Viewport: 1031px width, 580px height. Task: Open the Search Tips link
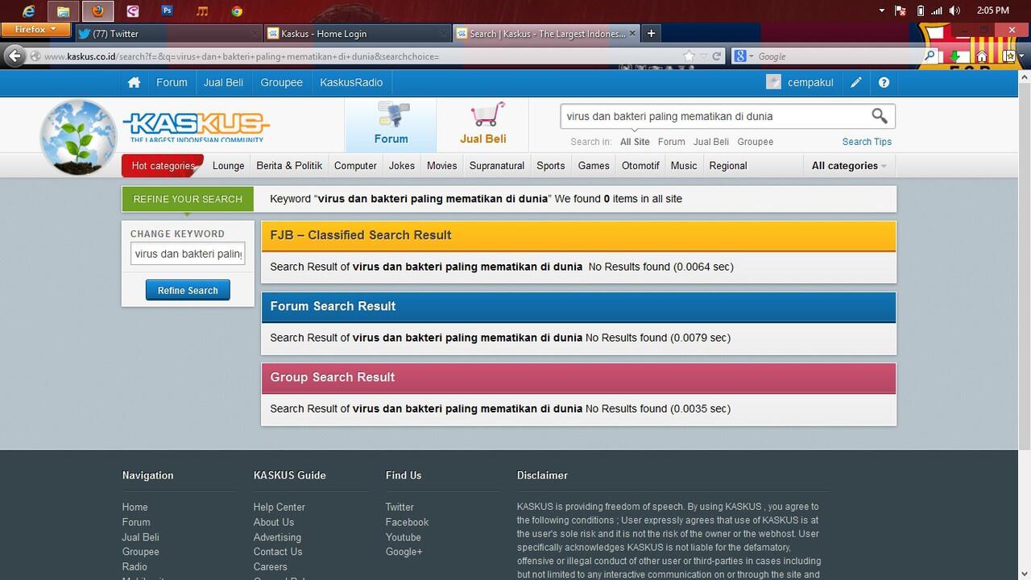click(x=867, y=142)
